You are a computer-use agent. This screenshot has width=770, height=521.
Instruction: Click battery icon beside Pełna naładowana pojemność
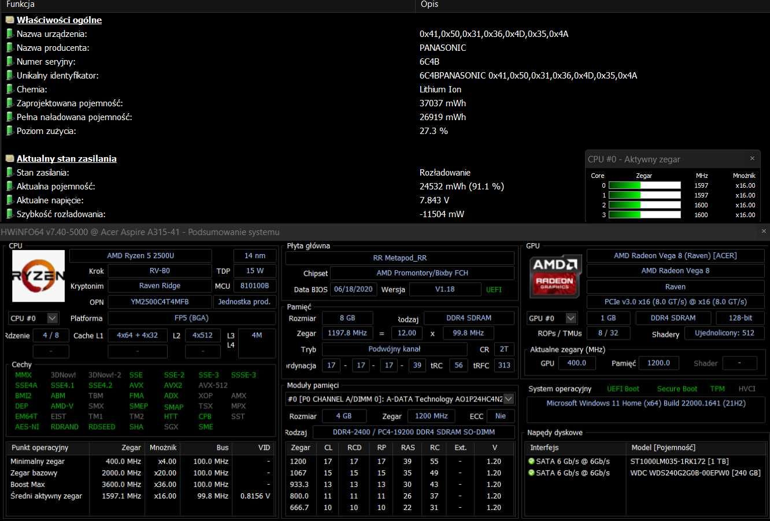[x=10, y=117]
